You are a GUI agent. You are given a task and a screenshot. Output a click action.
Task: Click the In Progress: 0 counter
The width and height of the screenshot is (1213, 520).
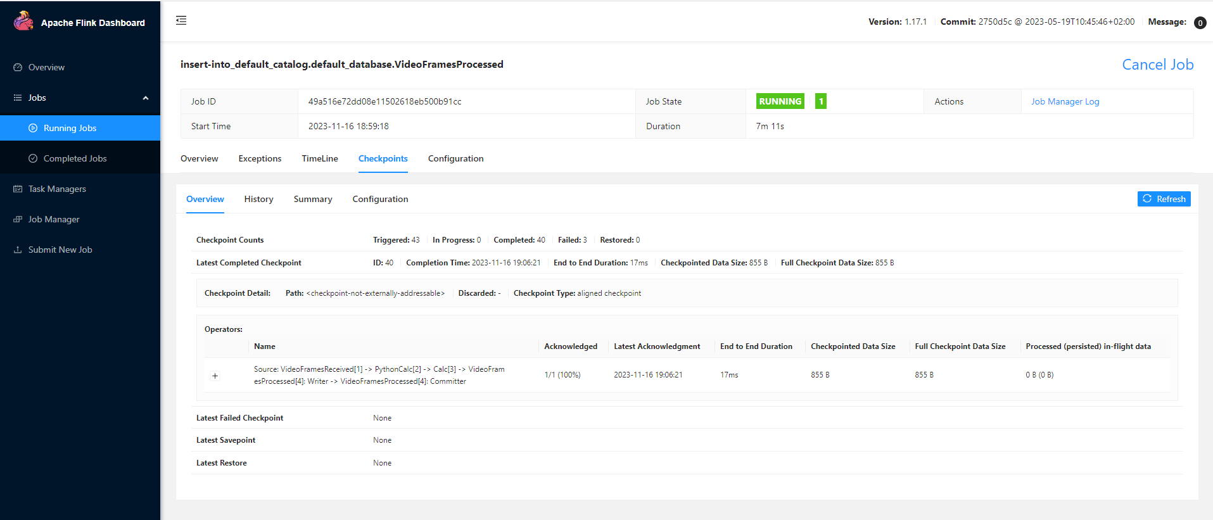click(457, 240)
